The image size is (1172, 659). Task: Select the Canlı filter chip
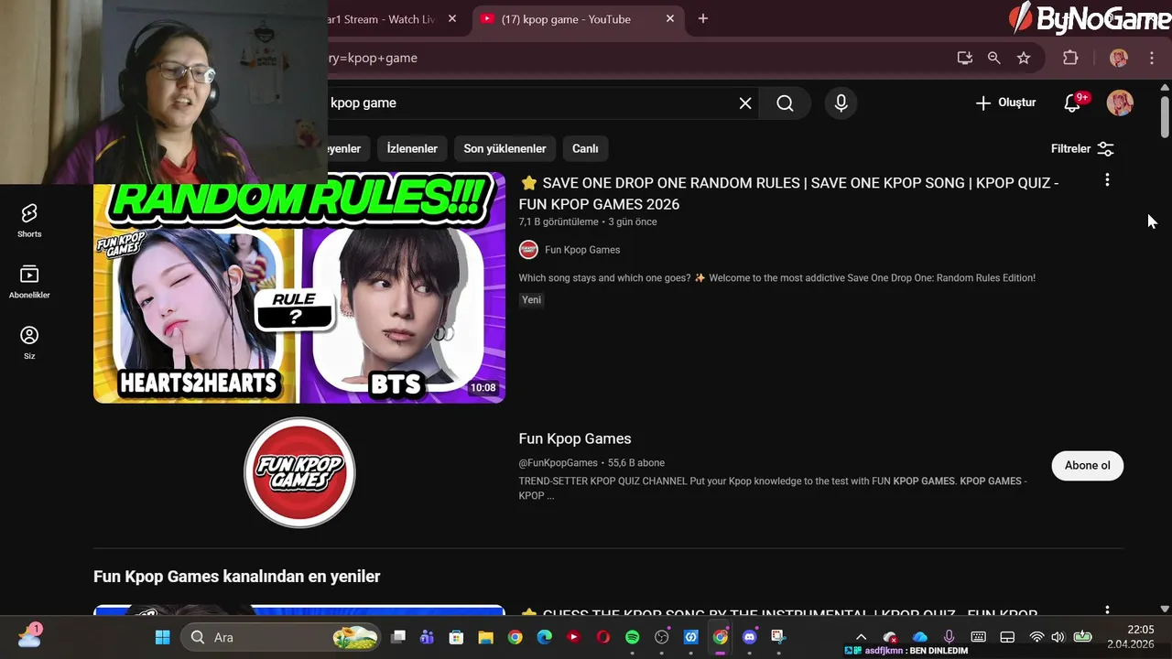click(585, 148)
